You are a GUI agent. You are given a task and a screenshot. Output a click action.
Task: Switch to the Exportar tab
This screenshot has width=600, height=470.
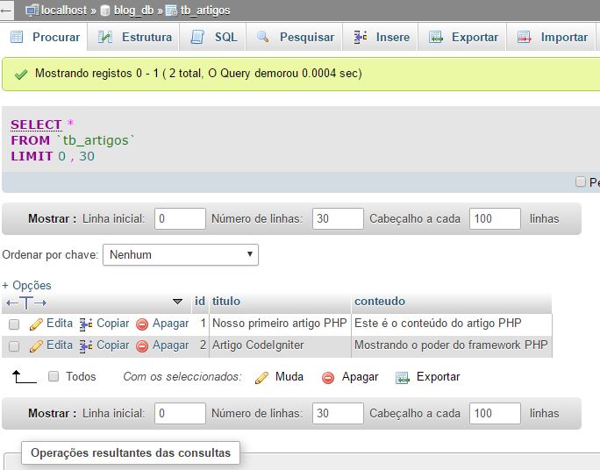pos(463,37)
